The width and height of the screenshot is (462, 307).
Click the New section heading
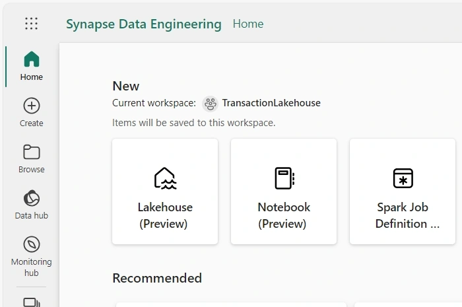coord(126,86)
